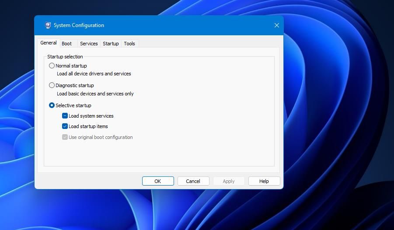Click the 'Startup selection' group label
Image resolution: width=394 pixels, height=230 pixels.
click(65, 57)
